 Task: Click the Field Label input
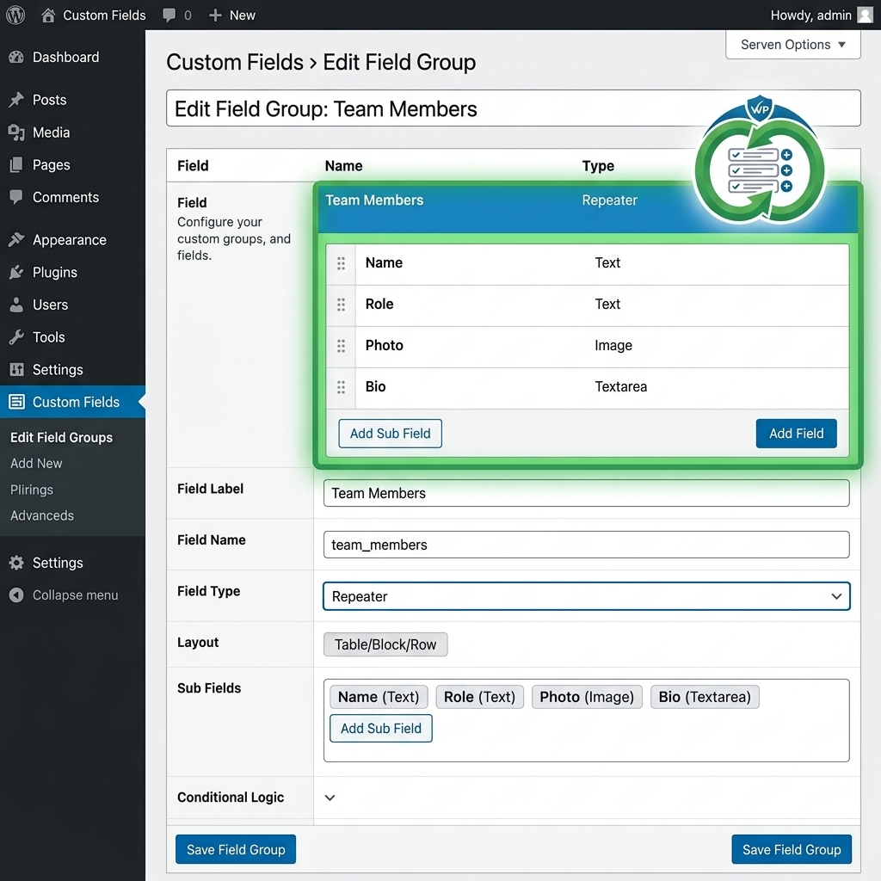[586, 493]
